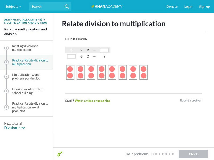Click the star icon beside the word problems practice

point(6,107)
